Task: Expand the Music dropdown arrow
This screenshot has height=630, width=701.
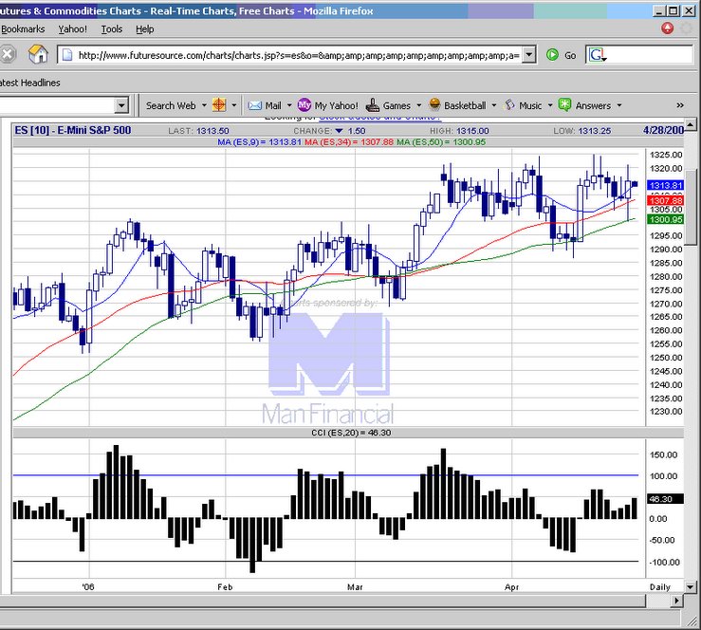Action: tap(550, 105)
